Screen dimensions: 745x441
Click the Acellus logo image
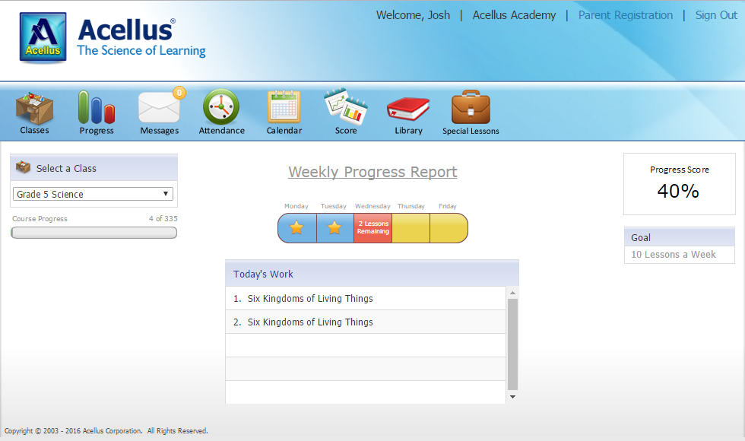pyautogui.click(x=43, y=37)
